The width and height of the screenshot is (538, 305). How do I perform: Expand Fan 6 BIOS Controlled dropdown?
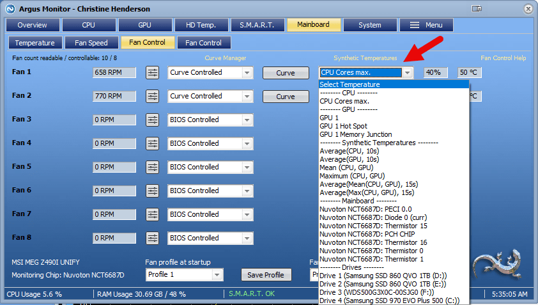point(247,191)
